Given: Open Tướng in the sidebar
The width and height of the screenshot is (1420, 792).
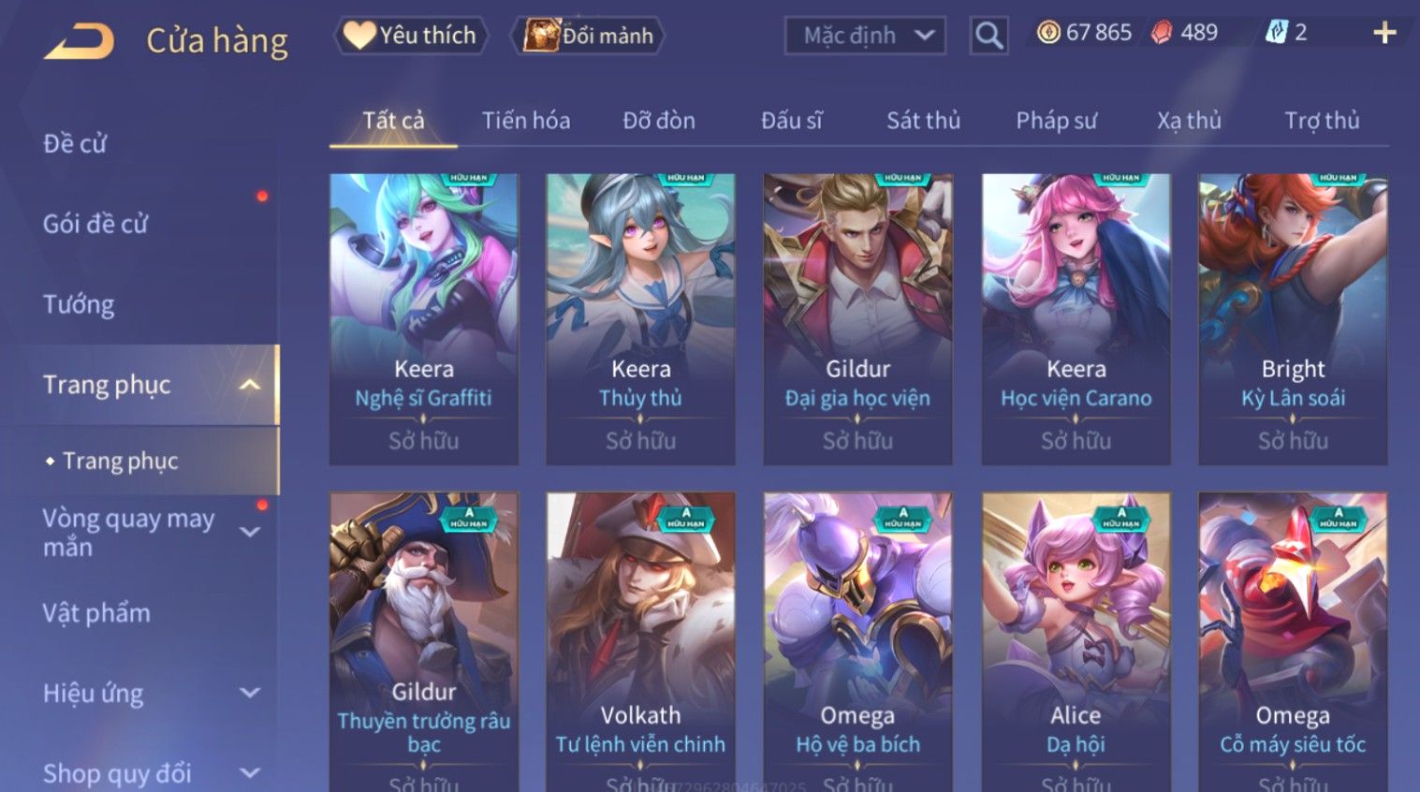Looking at the screenshot, I should (x=79, y=304).
